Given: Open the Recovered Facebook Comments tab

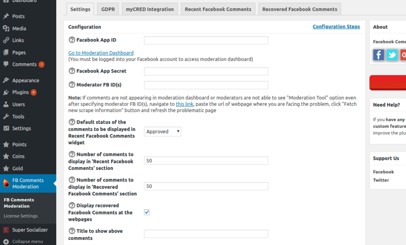Looking at the screenshot, I should (x=299, y=9).
